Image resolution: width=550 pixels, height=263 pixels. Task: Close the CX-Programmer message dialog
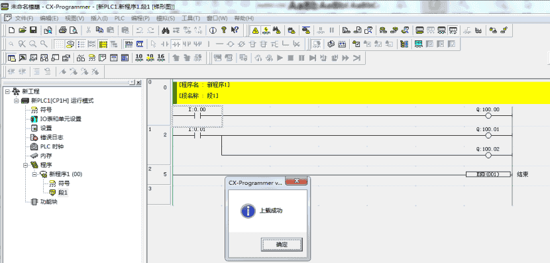click(296, 181)
